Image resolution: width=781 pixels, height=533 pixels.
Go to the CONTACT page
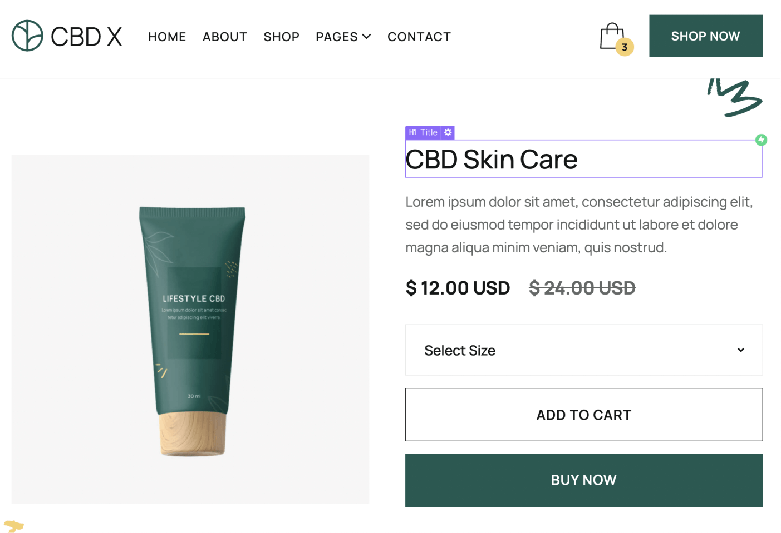coord(419,37)
